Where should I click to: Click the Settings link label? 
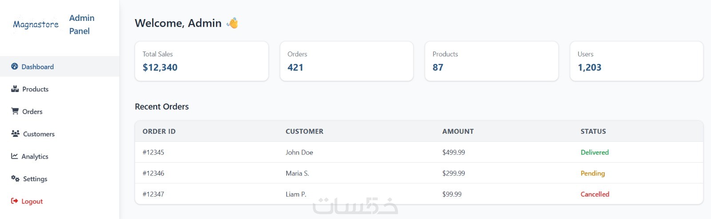[x=35, y=179]
